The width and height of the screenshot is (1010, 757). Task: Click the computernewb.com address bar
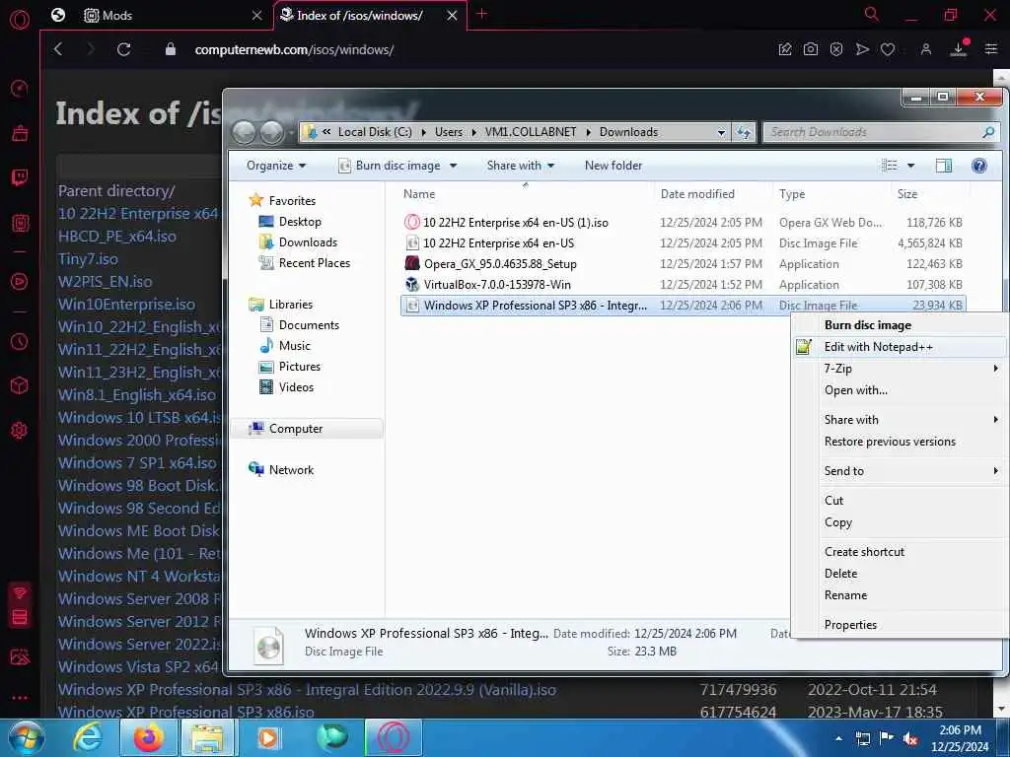point(294,49)
